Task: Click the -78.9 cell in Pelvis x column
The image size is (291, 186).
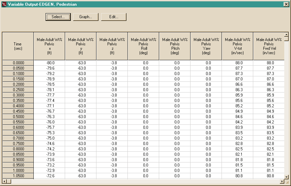Action: (49, 79)
